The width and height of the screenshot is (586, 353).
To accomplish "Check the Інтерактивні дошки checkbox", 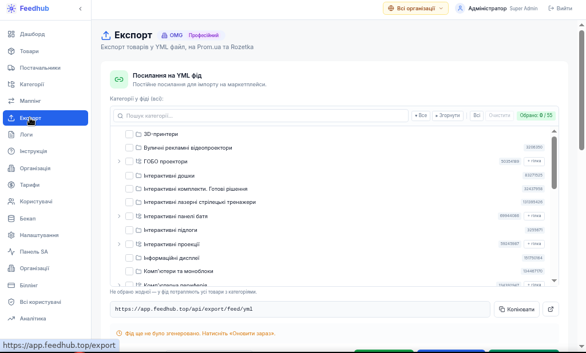I will pyautogui.click(x=129, y=176).
